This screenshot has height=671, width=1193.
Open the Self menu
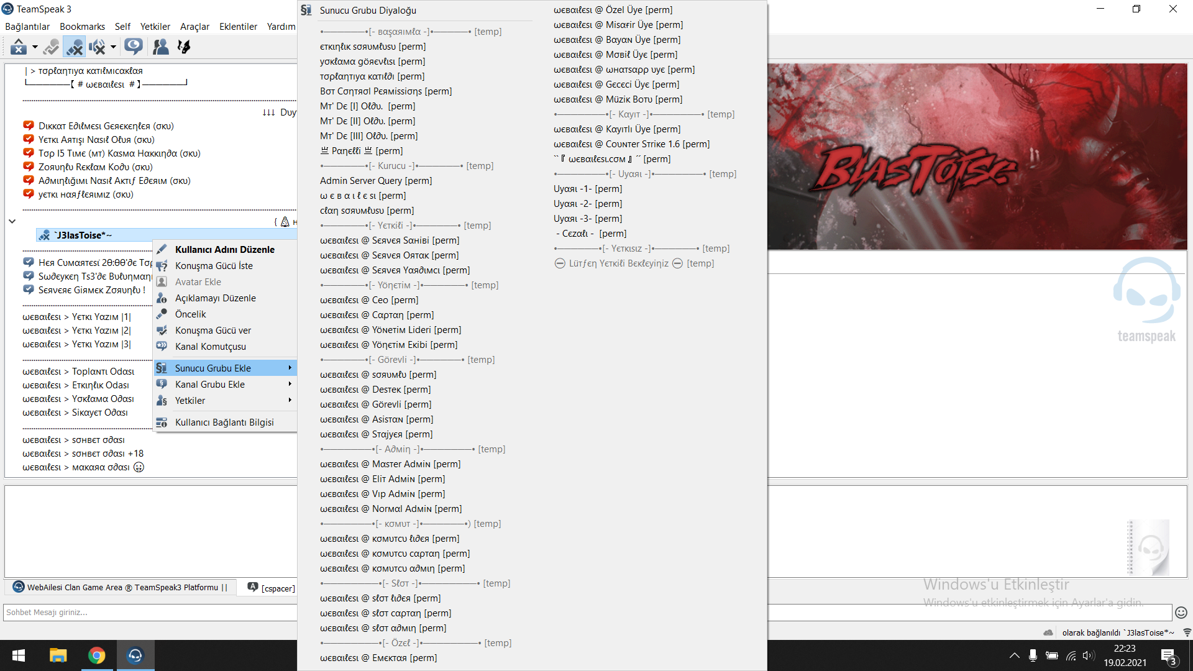122,27
